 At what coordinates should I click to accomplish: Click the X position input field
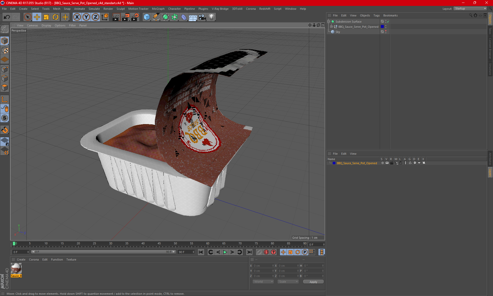[x=264, y=266]
